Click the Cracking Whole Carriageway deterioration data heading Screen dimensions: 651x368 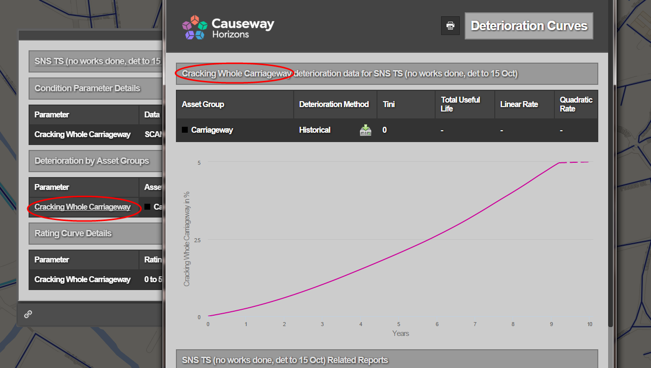point(349,74)
